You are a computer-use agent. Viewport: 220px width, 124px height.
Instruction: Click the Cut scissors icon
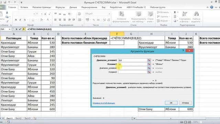[7, 12]
